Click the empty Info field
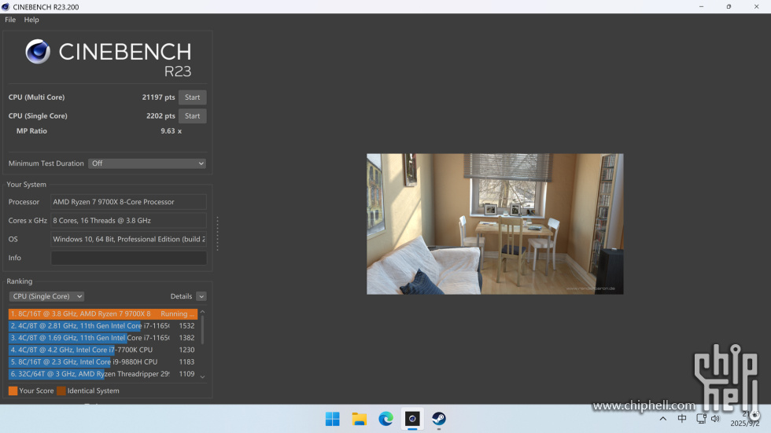The width and height of the screenshot is (771, 433). [x=128, y=258]
